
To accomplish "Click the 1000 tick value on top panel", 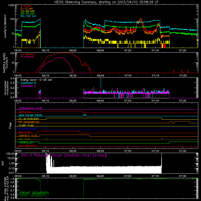I will (x=11, y=5).
